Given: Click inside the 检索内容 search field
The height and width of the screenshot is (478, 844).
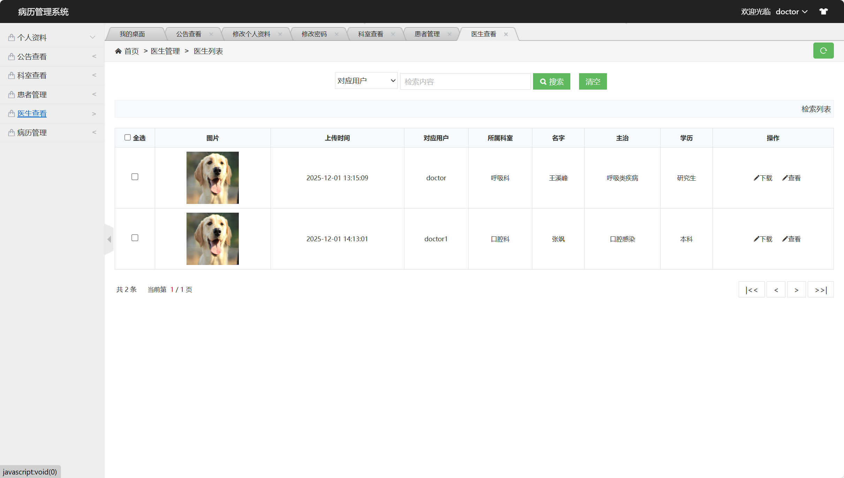Looking at the screenshot, I should click(465, 81).
